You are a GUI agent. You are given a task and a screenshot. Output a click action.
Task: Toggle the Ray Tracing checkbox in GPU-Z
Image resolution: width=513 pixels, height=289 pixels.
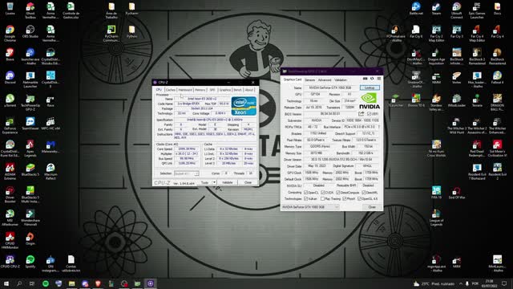322,199
